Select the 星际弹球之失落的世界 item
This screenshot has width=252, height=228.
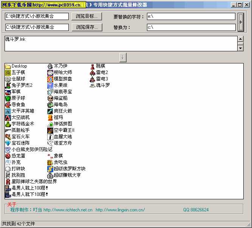(31, 182)
